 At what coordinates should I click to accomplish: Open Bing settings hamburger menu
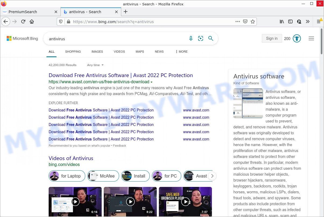311,38
